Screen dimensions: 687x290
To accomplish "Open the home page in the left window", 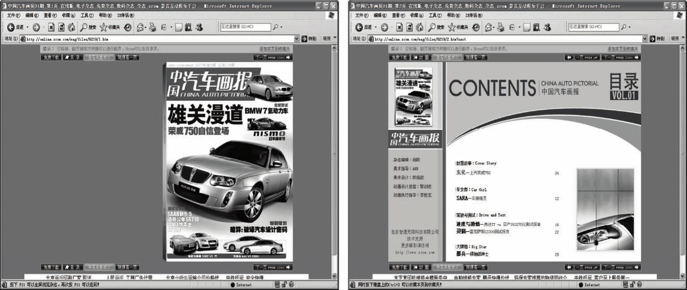I will [71, 27].
